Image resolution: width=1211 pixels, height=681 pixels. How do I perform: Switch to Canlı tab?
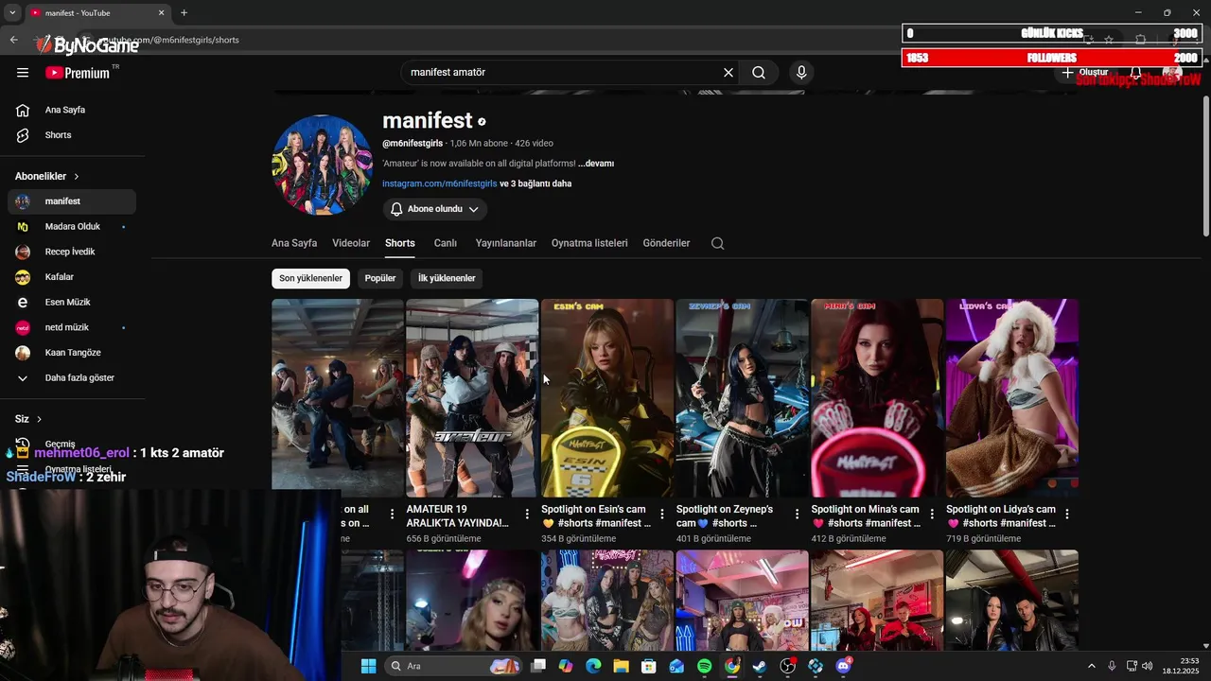(446, 243)
